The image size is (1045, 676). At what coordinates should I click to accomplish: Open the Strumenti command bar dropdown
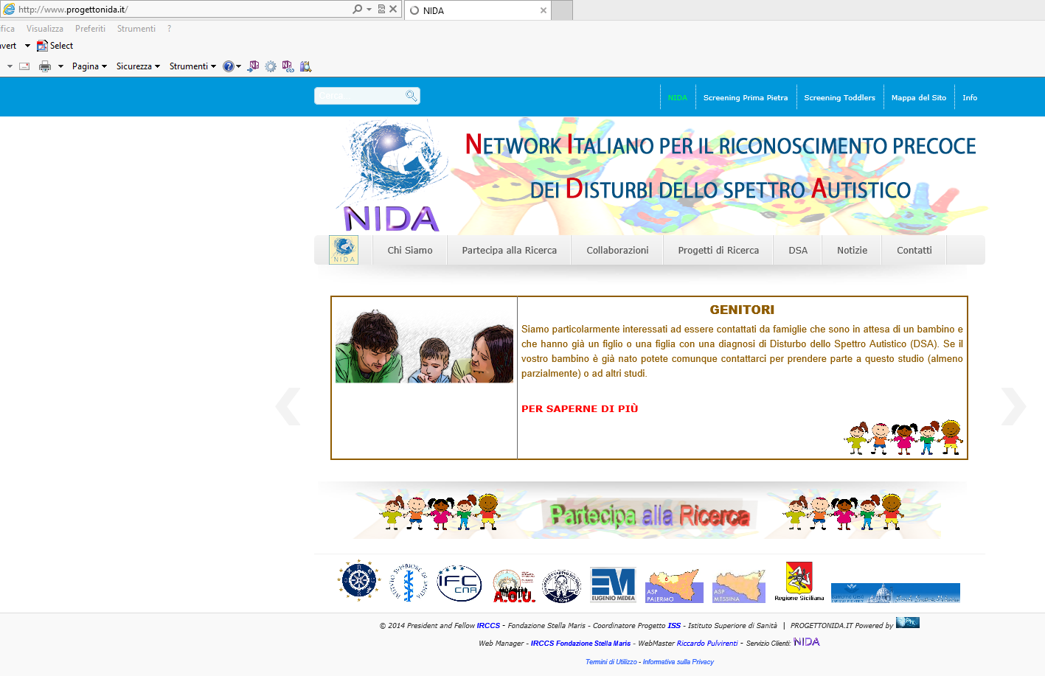[x=192, y=66]
